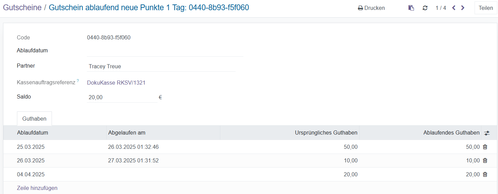Edit the Saldo amount field

122,98
